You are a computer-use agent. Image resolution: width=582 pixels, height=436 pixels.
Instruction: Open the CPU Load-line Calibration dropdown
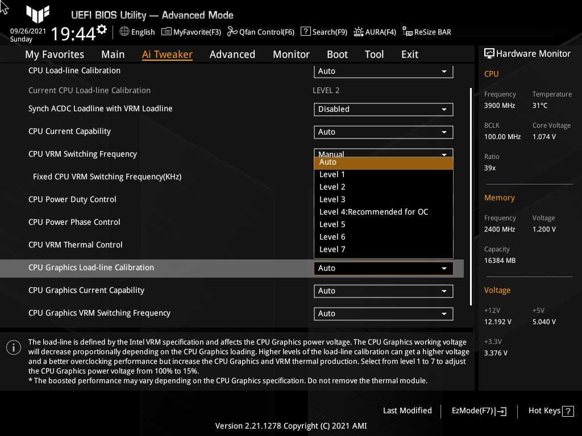point(384,71)
